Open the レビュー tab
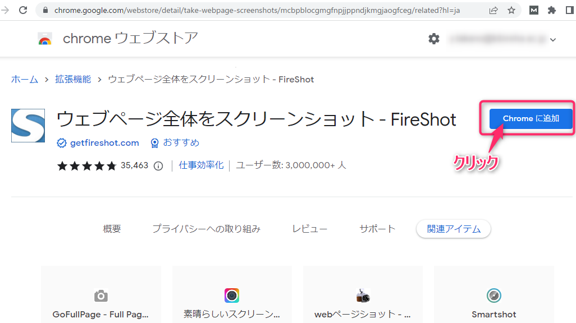Screen dimensions: 576x323 click(310, 228)
